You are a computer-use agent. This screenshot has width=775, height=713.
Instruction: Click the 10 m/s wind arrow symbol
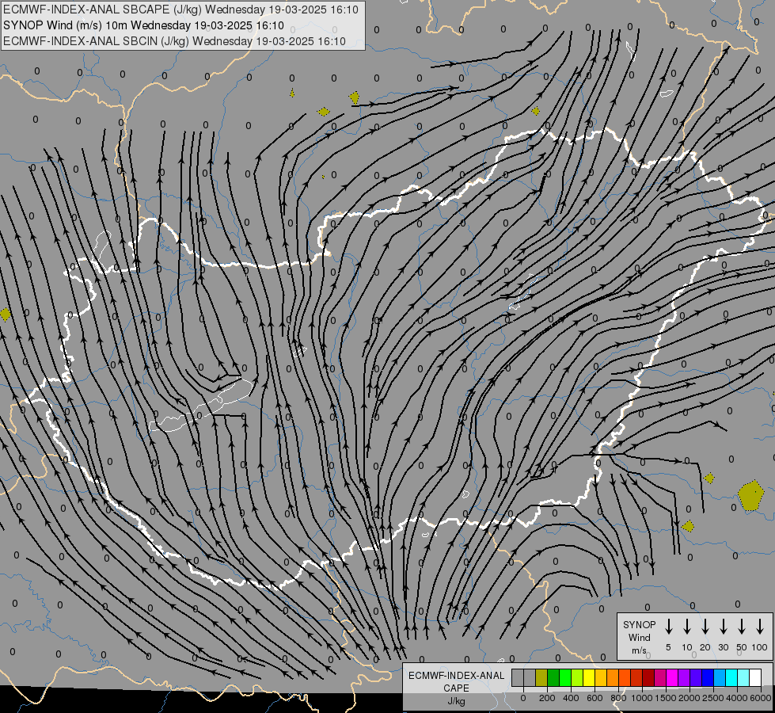point(686,627)
